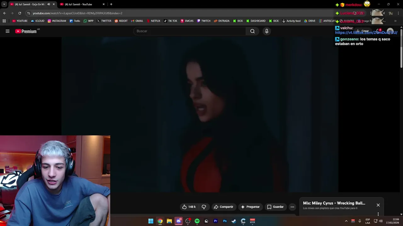Image resolution: width=403 pixels, height=226 pixels.
Task: Open the TWITCH bookmark
Action: [x=204, y=21]
